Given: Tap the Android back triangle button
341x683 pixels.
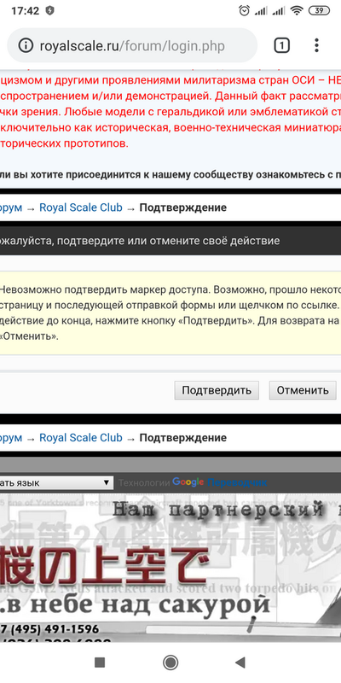Looking at the screenshot, I should [240, 663].
